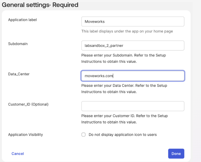Click the Application label input field

click(133, 22)
